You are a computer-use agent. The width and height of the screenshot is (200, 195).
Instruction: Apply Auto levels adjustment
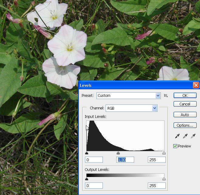click(185, 115)
